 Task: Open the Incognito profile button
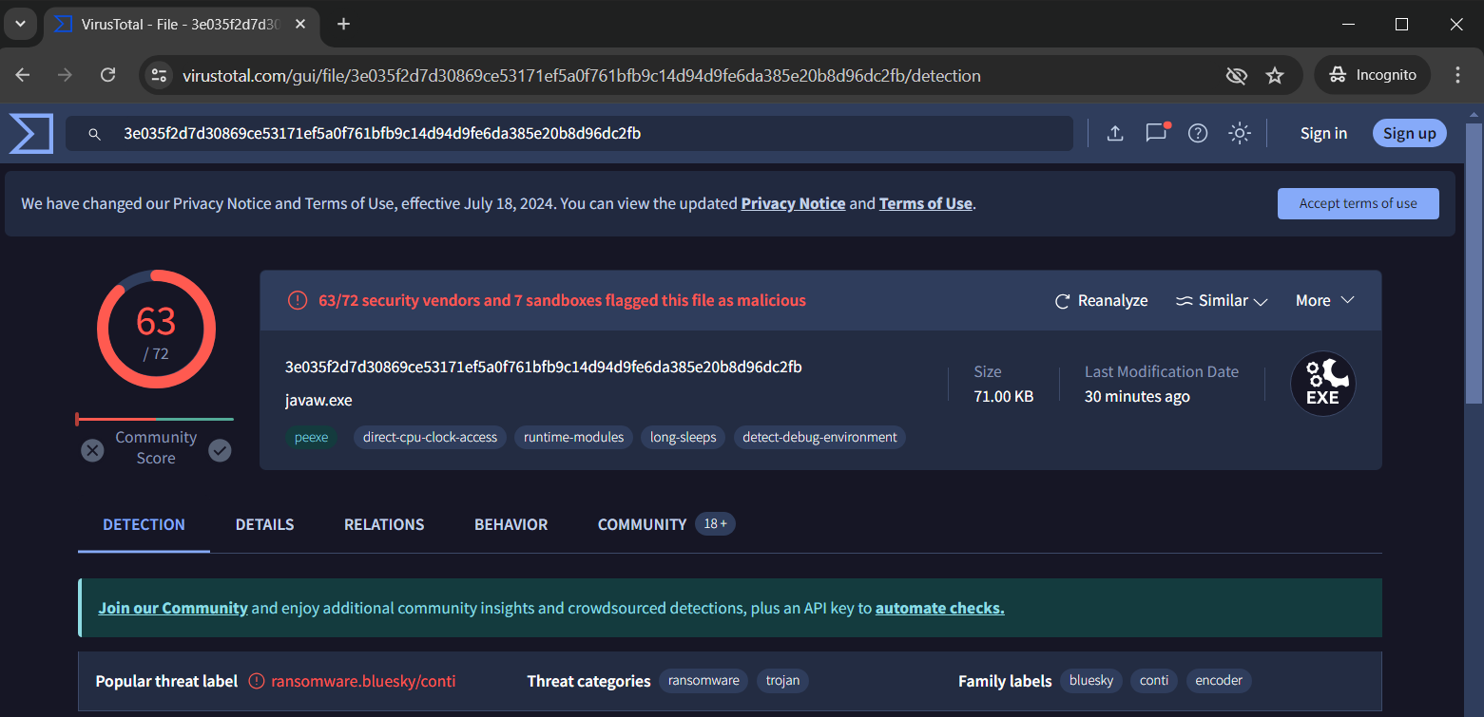pyautogui.click(x=1373, y=75)
